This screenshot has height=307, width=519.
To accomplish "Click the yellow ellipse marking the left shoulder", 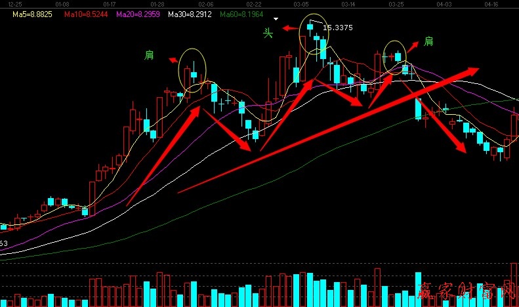I will 192,70.
